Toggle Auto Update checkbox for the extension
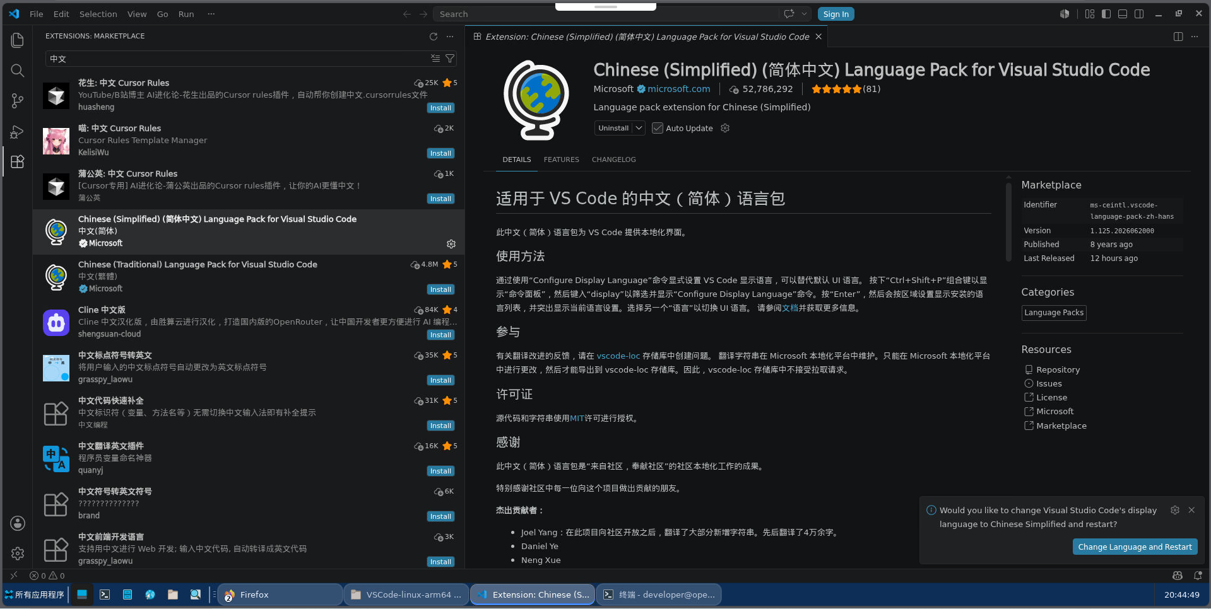The width and height of the screenshot is (1211, 609). pos(658,128)
